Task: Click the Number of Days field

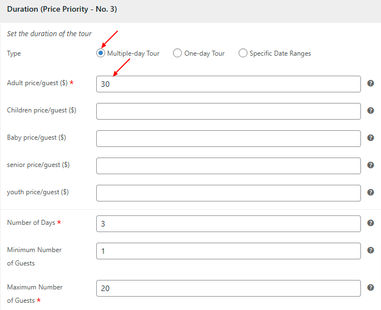Action: click(228, 224)
